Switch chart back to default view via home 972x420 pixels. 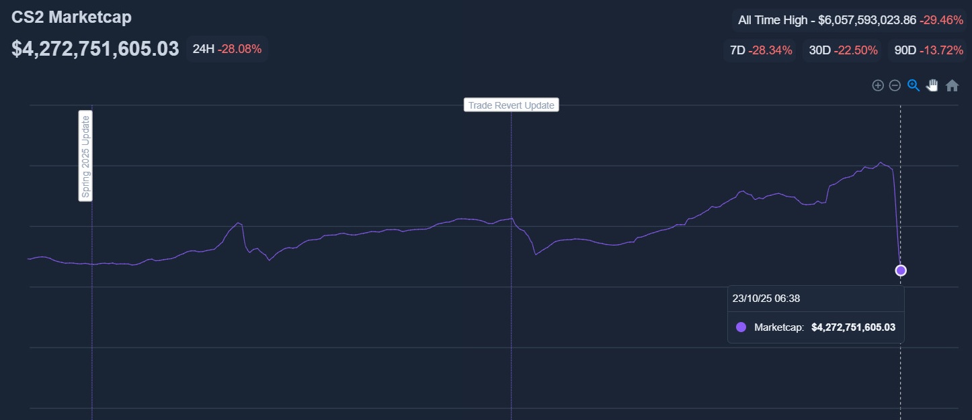[x=953, y=85]
